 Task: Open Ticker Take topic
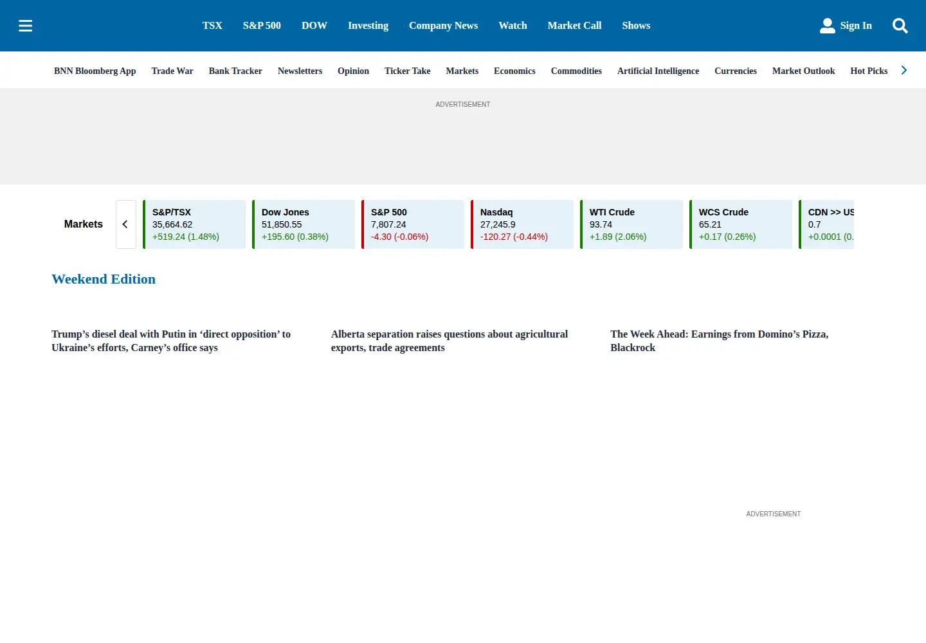(x=408, y=71)
